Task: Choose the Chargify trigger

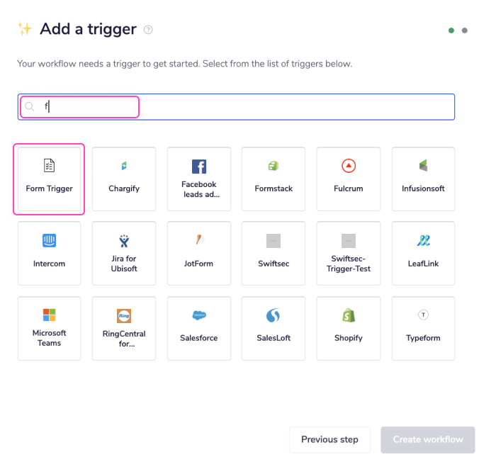Action: click(x=124, y=179)
